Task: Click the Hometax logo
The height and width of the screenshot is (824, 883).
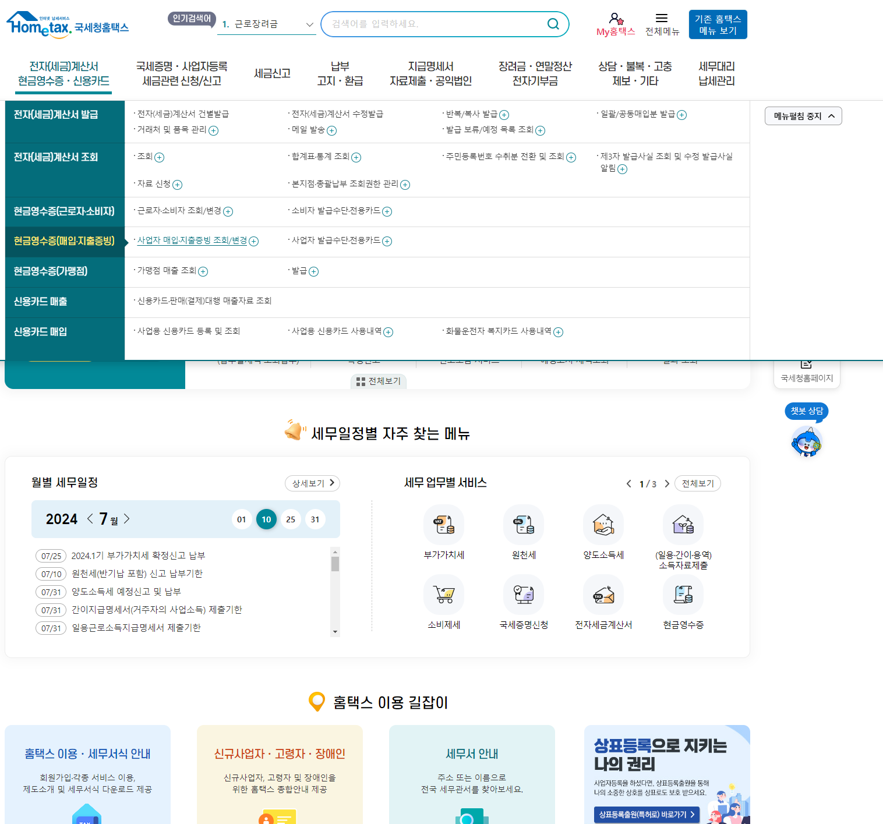Action: tap(68, 25)
